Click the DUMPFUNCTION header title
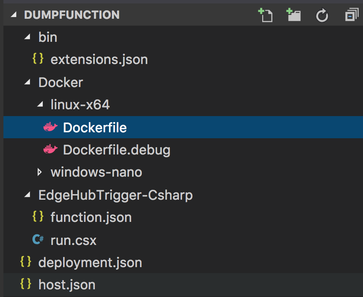The image size is (363, 297). pos(72,15)
